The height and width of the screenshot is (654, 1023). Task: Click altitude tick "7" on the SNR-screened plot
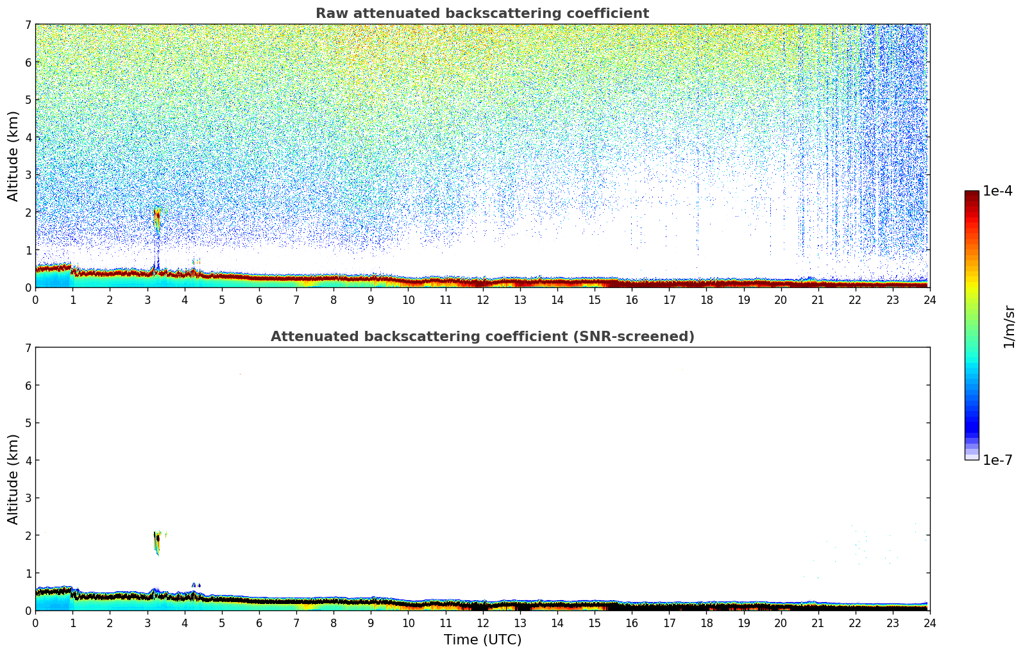tap(28, 348)
